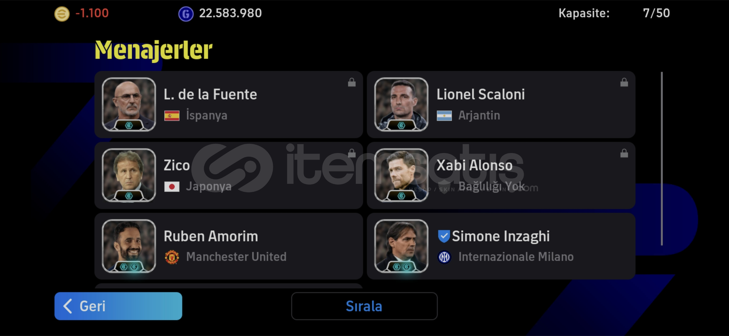Viewport: 729px width, 336px height.
Task: Click the blue GP currency icon
Action: [186, 14]
